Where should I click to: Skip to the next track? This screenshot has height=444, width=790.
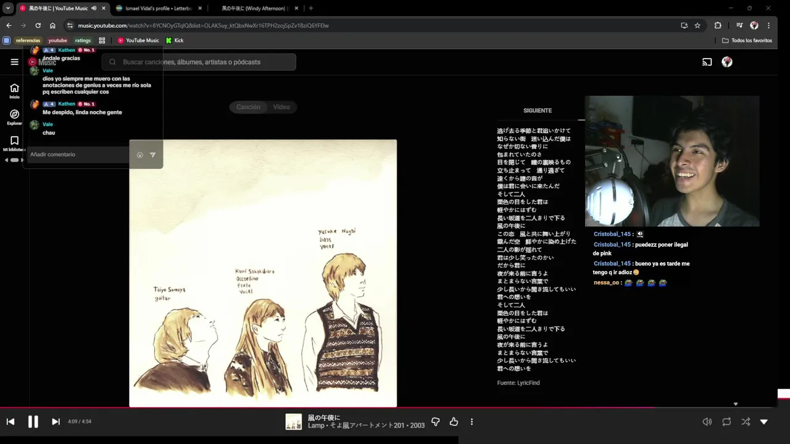[x=56, y=422]
